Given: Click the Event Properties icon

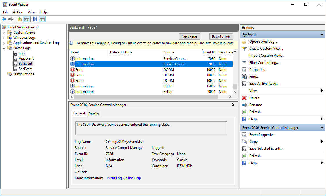Looking at the screenshot, I should [244, 135].
